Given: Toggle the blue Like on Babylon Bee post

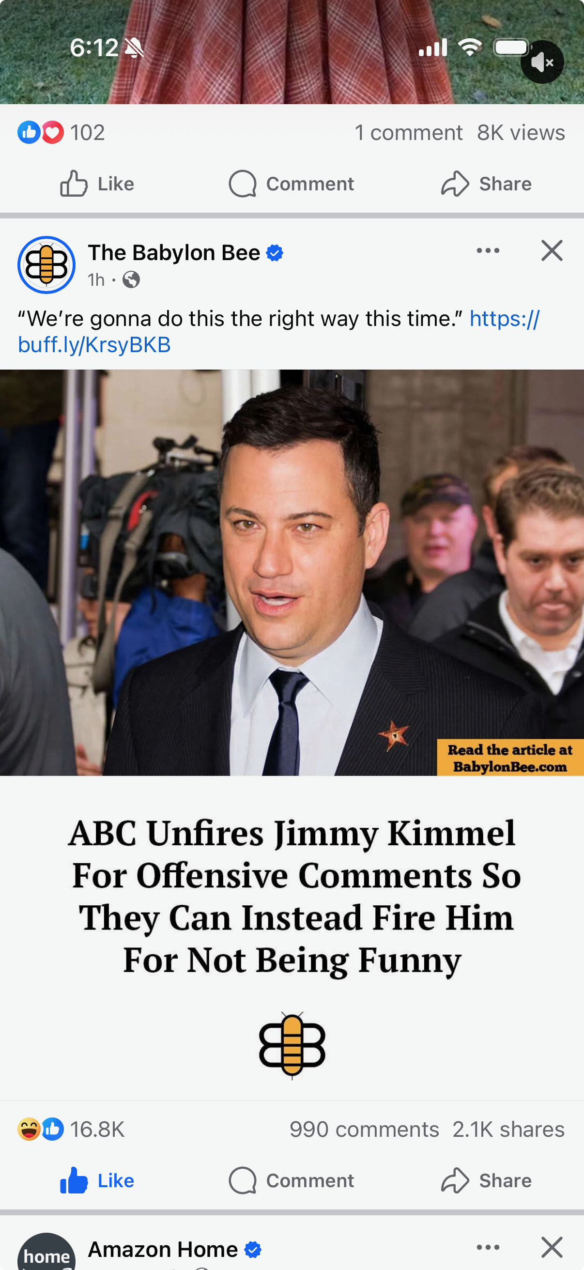Looking at the screenshot, I should pos(97,1180).
